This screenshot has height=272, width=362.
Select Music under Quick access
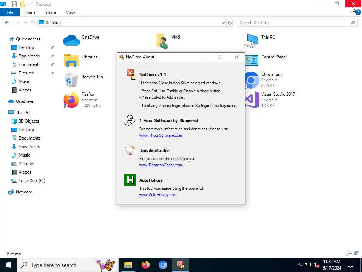coord(24,81)
